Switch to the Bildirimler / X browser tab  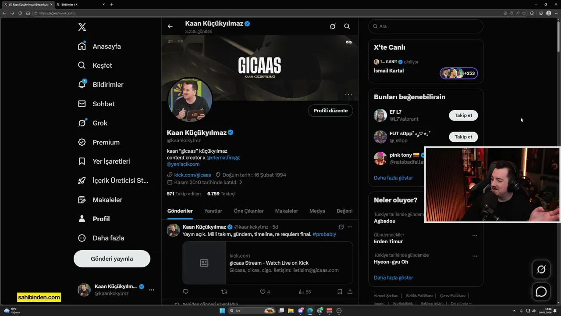[80, 4]
